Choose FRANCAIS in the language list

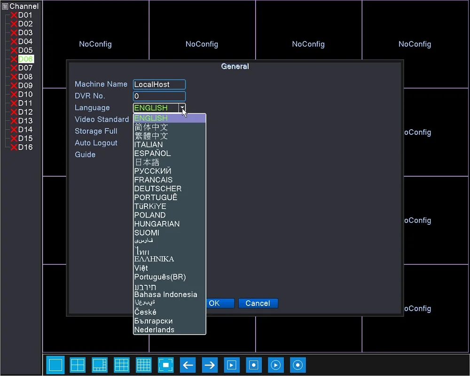(x=169, y=180)
